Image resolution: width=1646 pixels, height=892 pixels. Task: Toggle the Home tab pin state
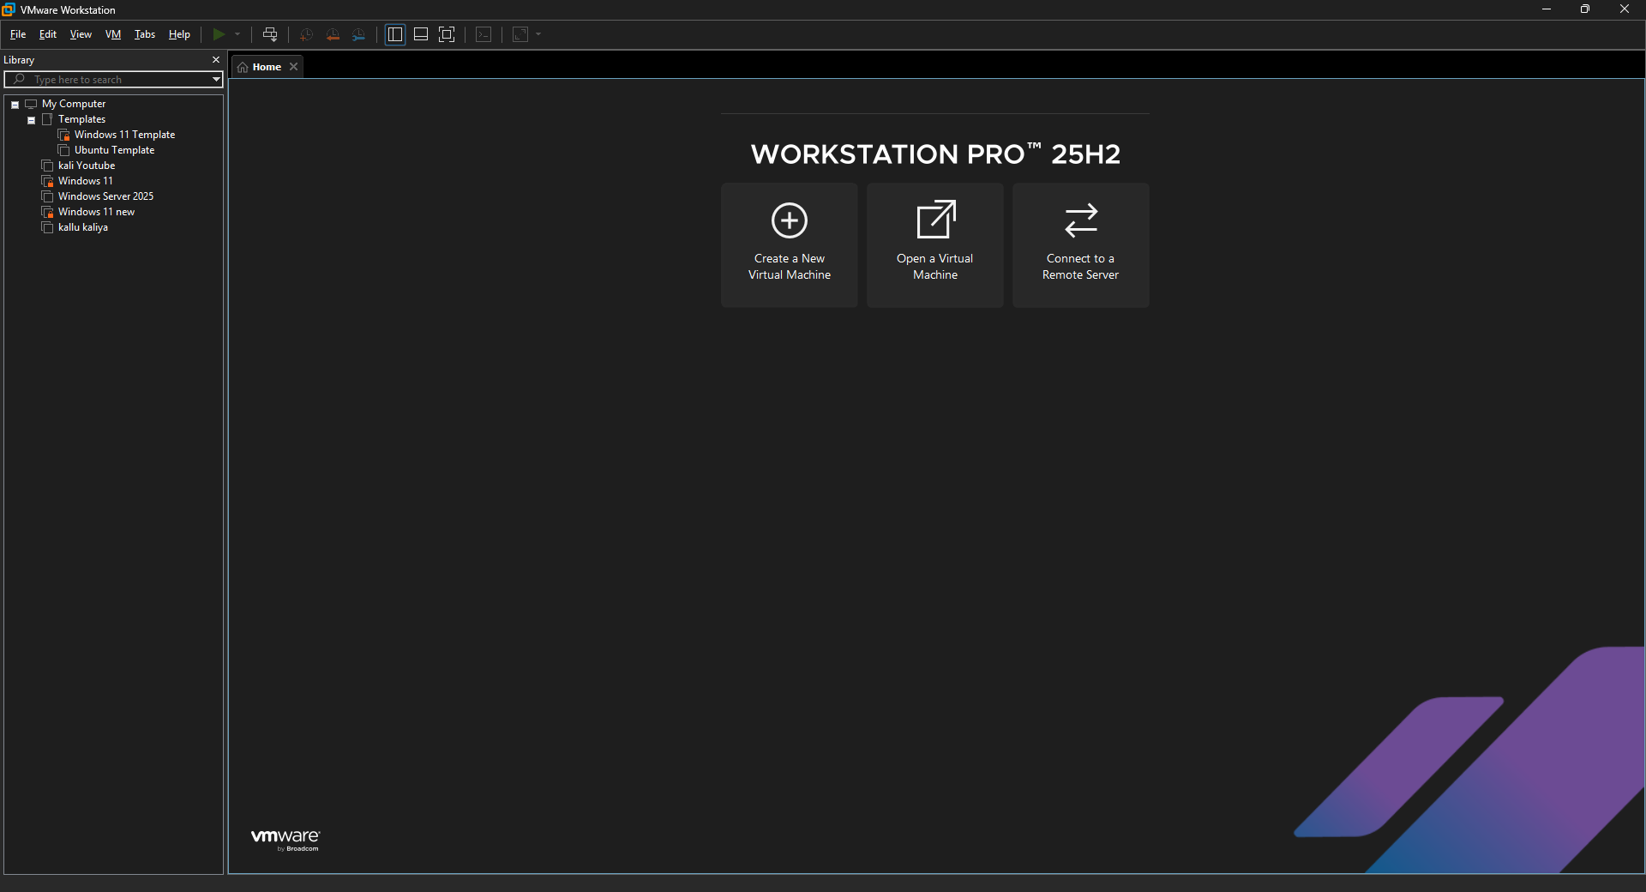pos(243,66)
